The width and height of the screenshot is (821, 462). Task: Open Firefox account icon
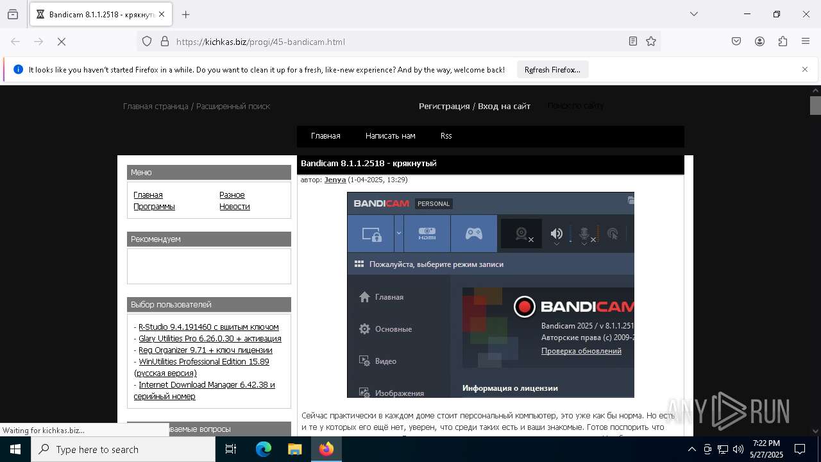coord(759,42)
